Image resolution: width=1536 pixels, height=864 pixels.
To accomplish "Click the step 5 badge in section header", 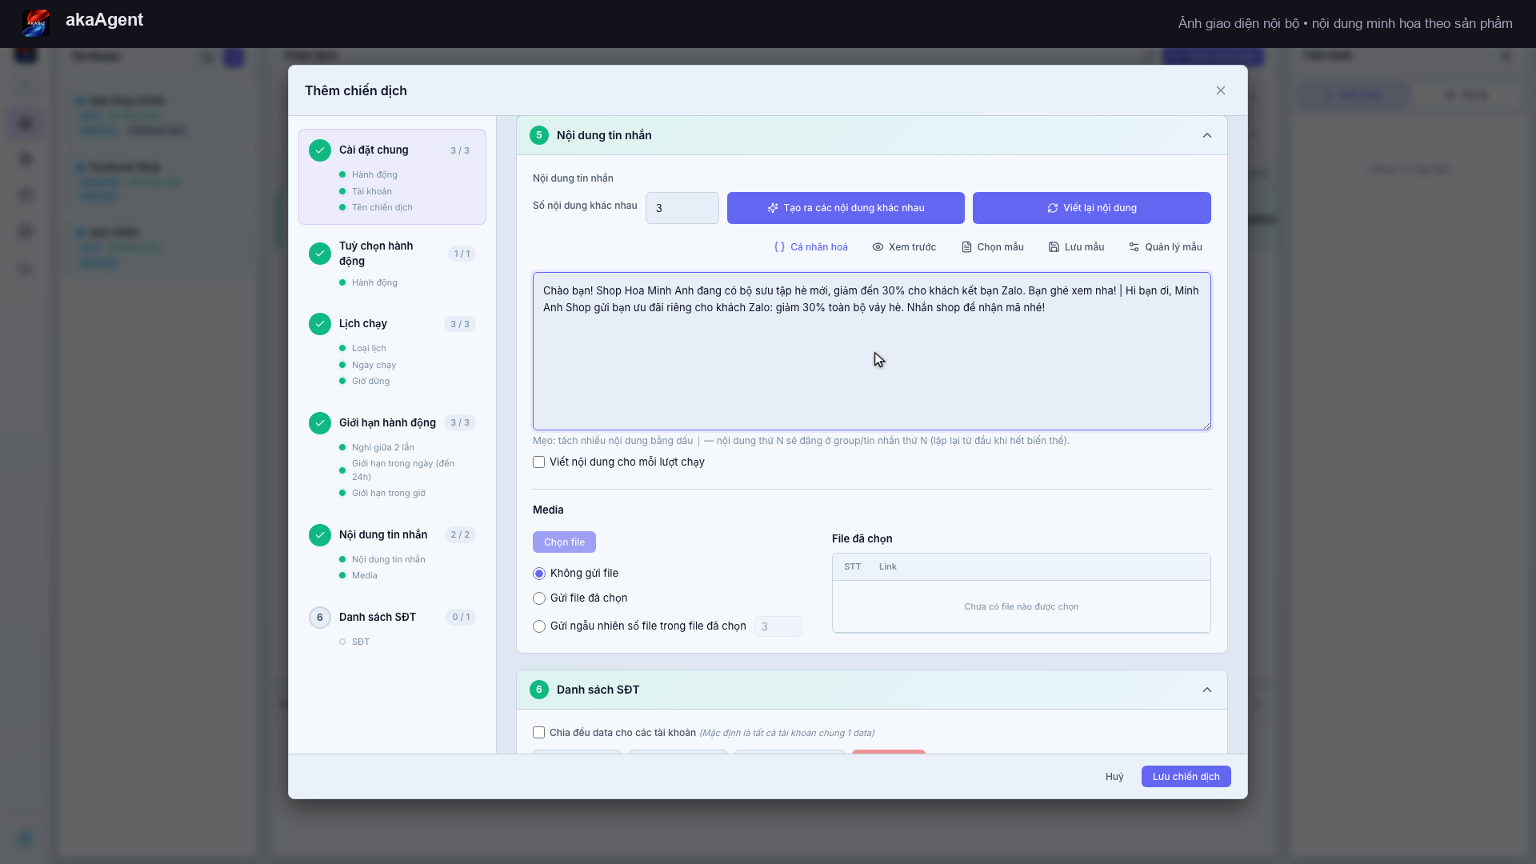I will pyautogui.click(x=539, y=135).
